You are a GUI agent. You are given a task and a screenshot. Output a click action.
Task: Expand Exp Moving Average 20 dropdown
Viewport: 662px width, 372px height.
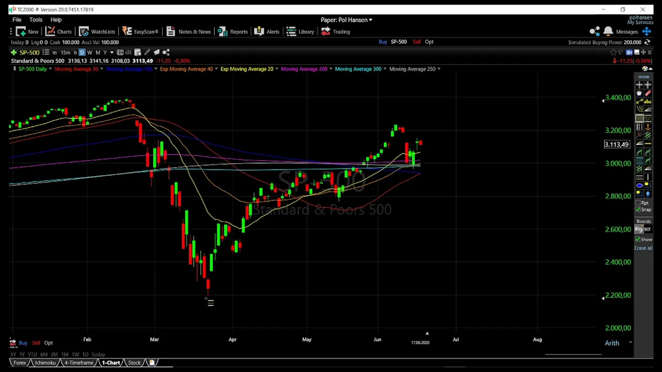[277, 69]
